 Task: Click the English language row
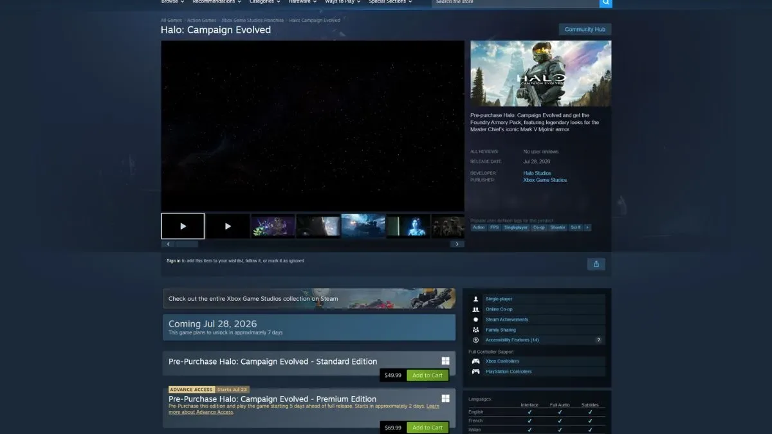(x=537, y=412)
